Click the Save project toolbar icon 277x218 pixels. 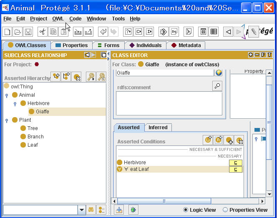[x=28, y=32]
